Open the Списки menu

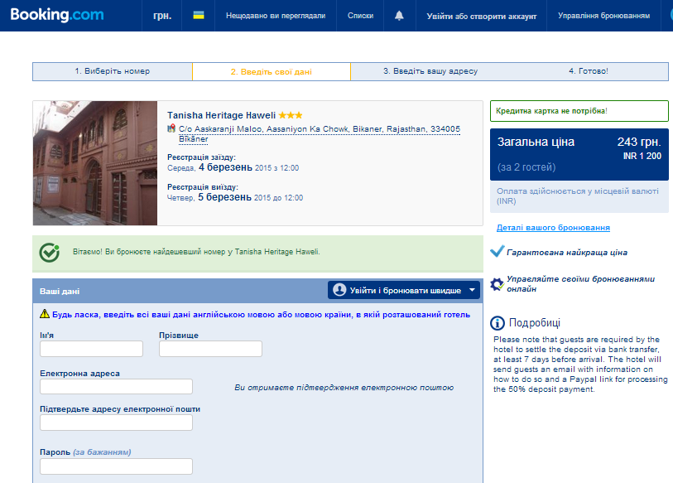point(360,16)
